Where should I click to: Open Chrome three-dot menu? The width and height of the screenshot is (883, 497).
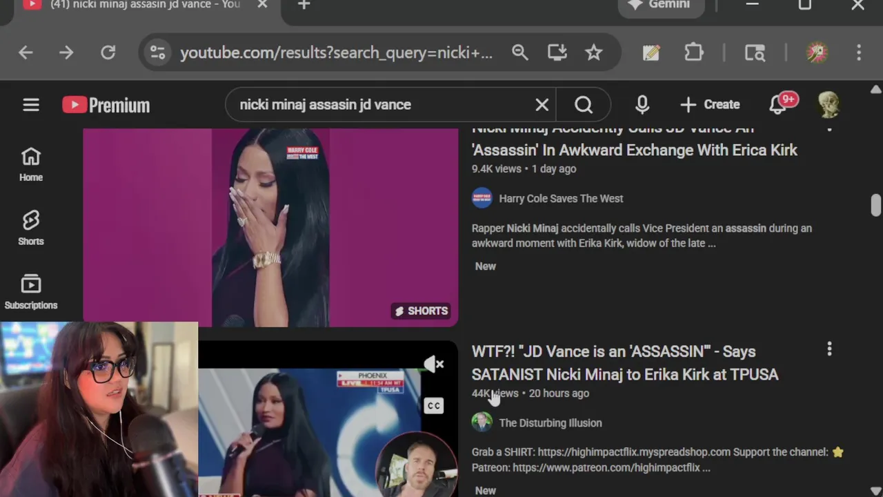pos(859,52)
